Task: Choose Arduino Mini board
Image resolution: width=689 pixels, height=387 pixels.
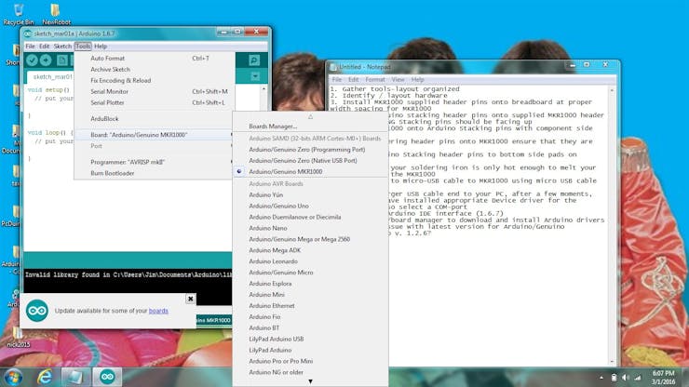Action: coord(310,294)
